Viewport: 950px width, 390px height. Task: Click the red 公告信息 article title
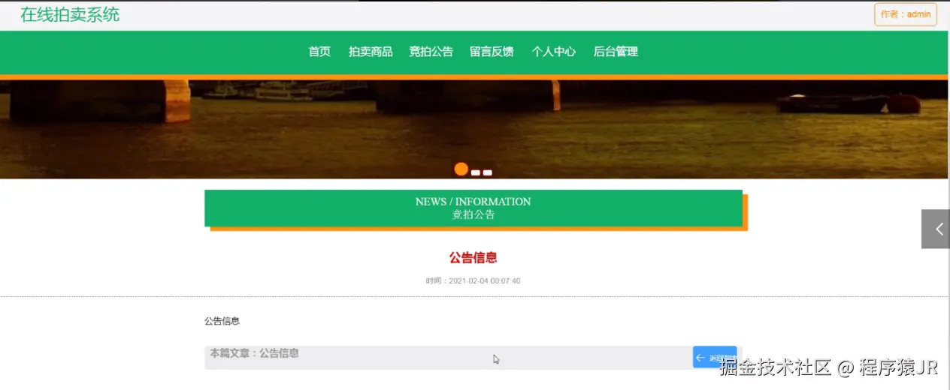[473, 257]
